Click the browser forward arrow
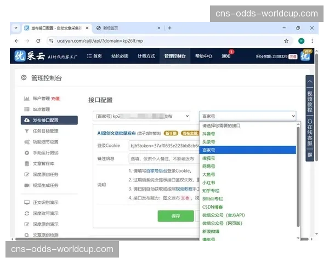The height and width of the screenshot is (263, 329). (27, 41)
